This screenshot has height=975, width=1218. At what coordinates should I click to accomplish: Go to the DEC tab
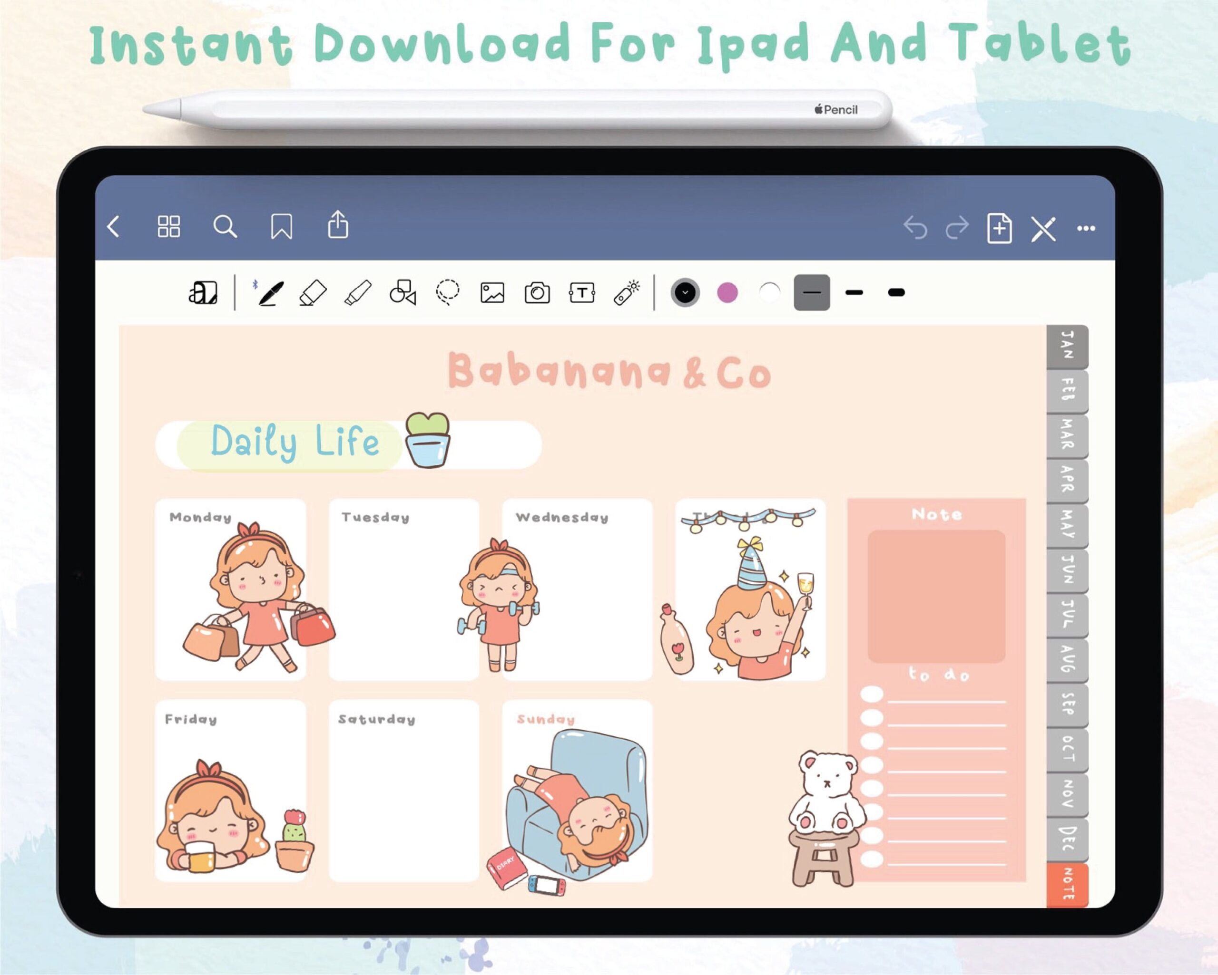(x=1067, y=840)
